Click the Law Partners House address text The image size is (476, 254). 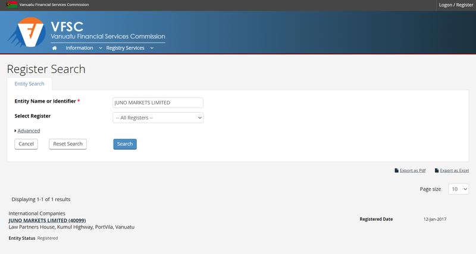pos(71,227)
